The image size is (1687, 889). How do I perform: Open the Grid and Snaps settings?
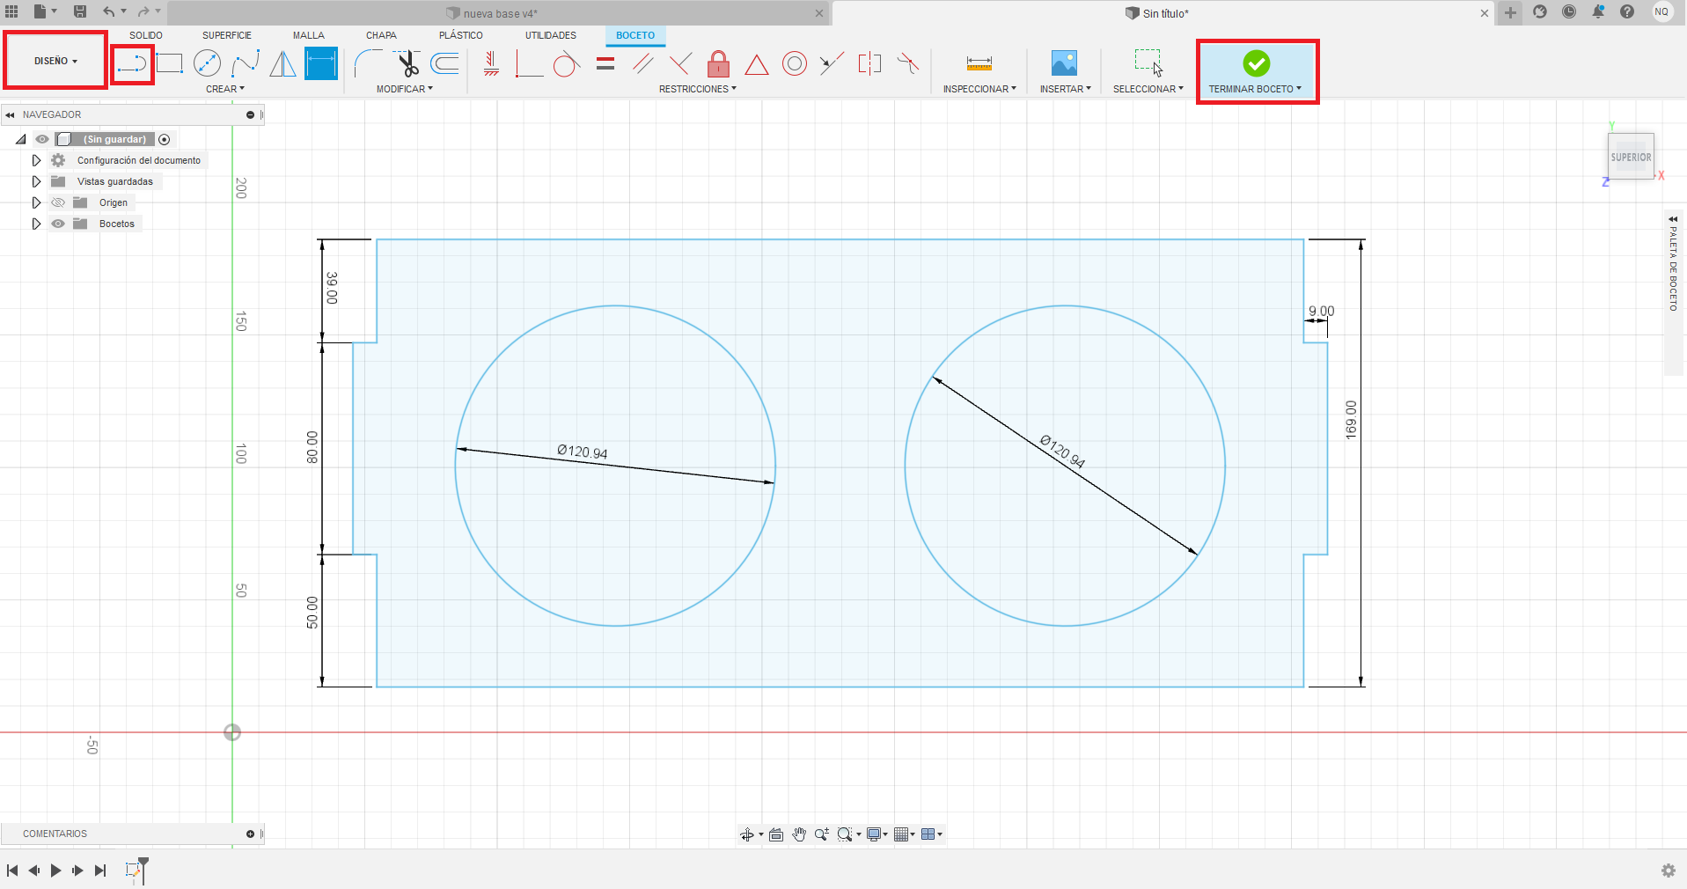[x=901, y=834]
